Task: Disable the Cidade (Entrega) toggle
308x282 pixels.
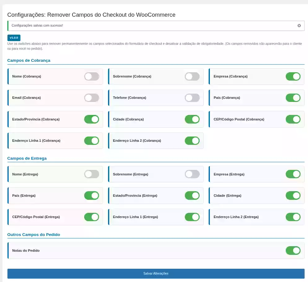Action: tap(293, 196)
